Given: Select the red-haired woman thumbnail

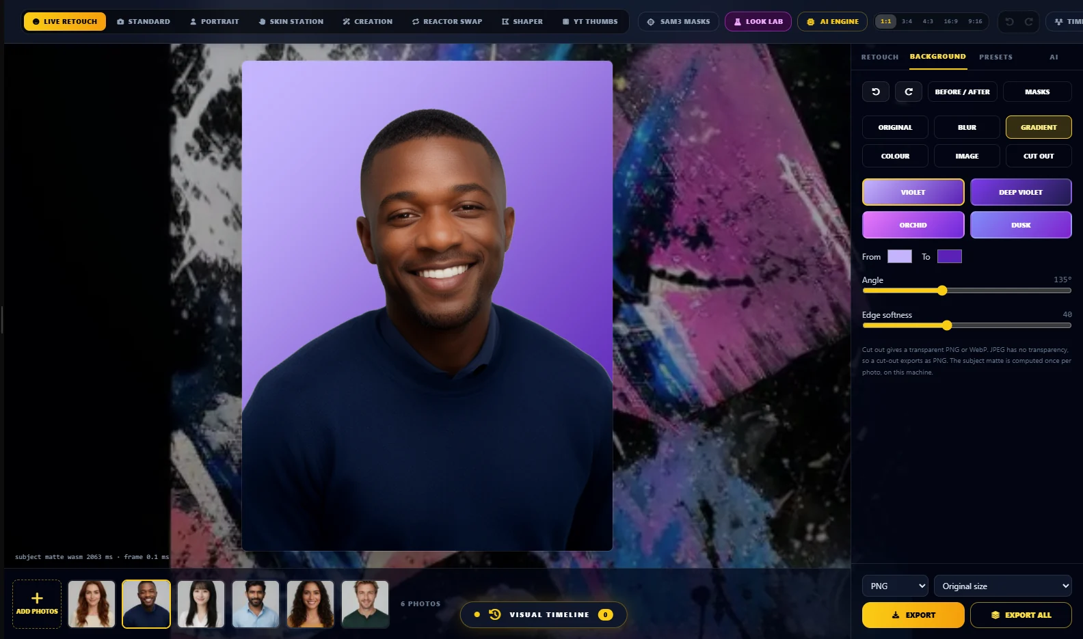Looking at the screenshot, I should (92, 604).
